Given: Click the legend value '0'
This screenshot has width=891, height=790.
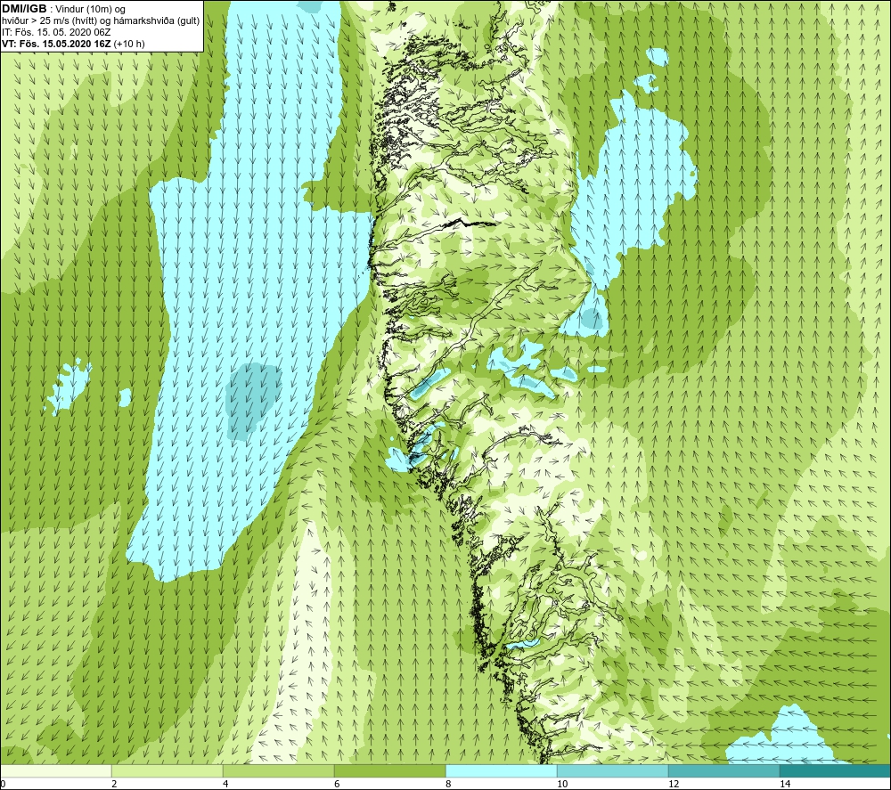Looking at the screenshot, I should [3, 784].
